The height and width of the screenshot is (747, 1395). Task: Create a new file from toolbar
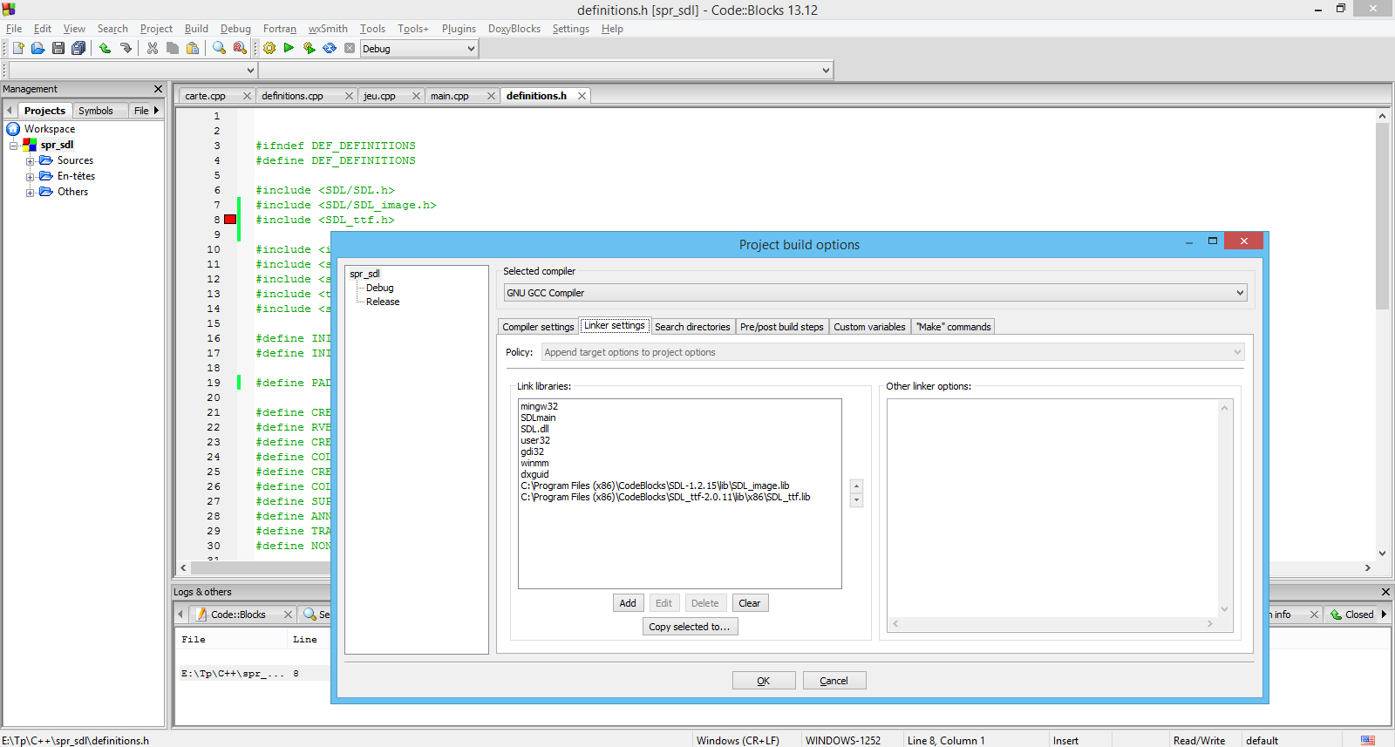(18, 49)
